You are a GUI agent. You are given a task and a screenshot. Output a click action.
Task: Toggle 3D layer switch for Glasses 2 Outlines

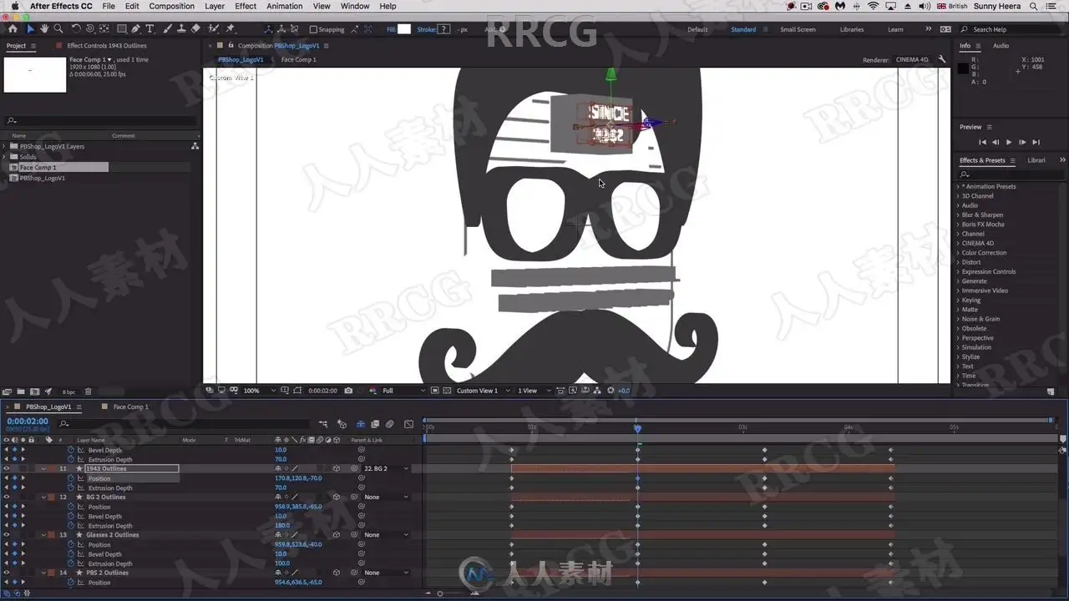tap(336, 535)
